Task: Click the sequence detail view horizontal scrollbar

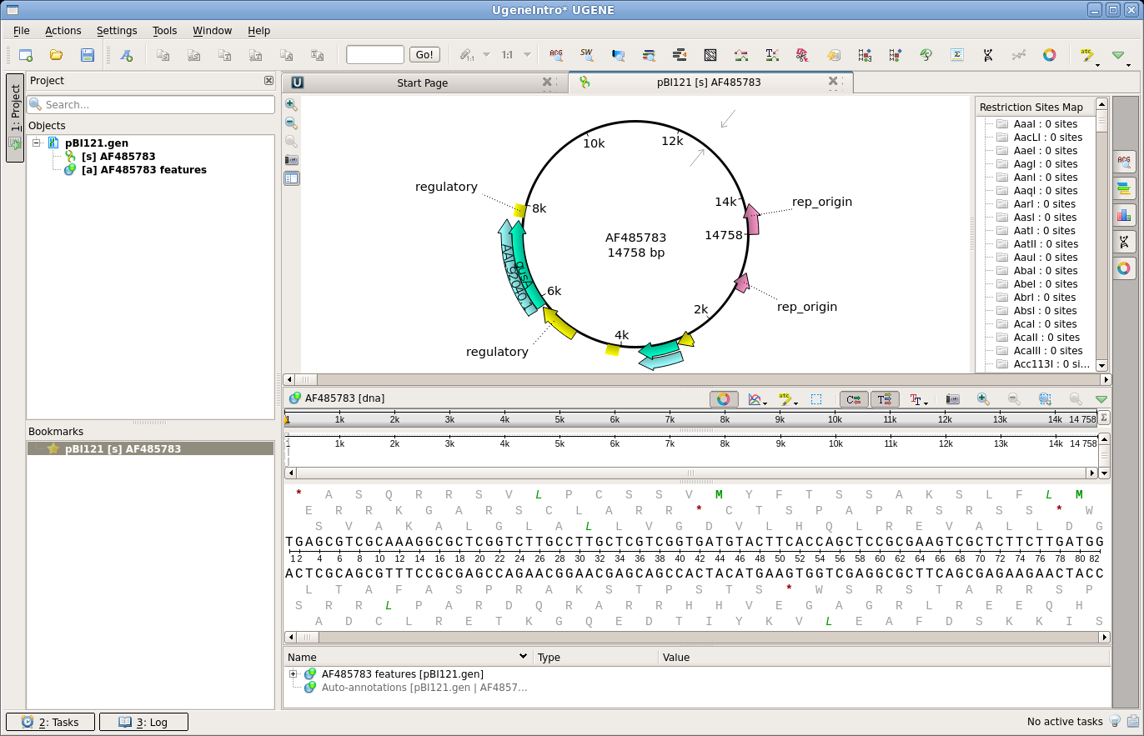Action: 697,637
